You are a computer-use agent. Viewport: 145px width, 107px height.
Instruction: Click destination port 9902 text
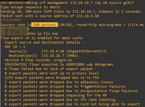point(72,56)
